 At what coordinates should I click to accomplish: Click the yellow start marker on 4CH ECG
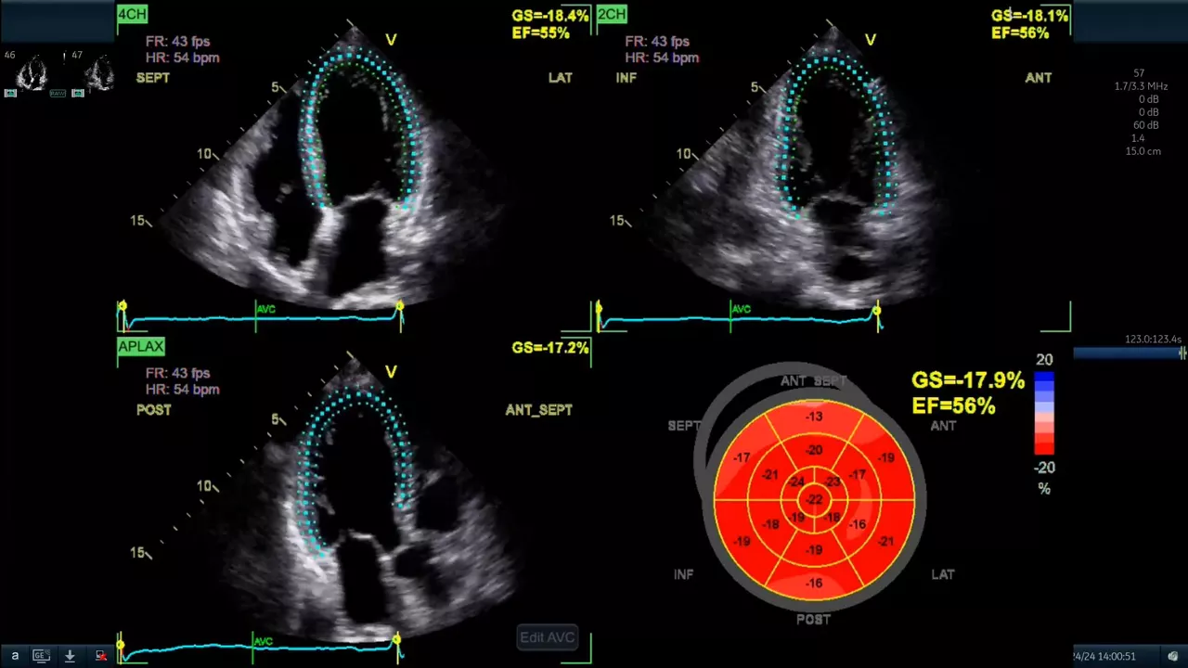[122, 306]
